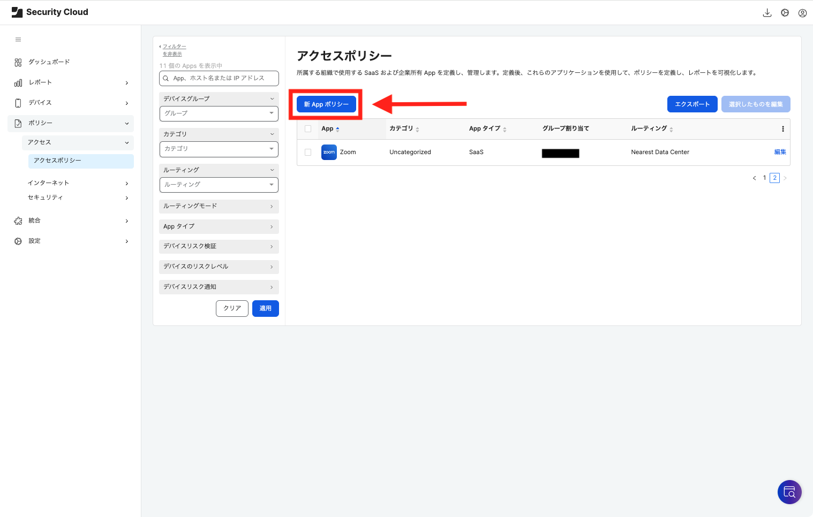Click the SaaS app type cell
Viewport: 813px width, 517px height.
tap(476, 153)
